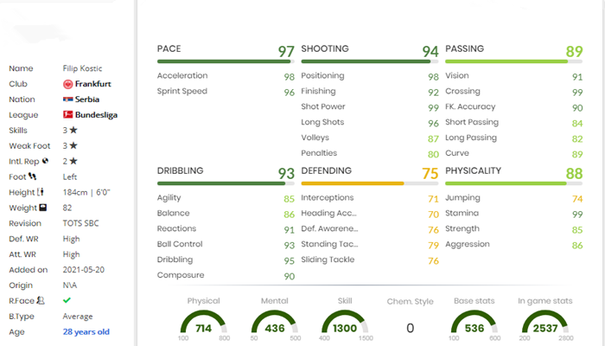Click the 28 years old age link
Image resolution: width=605 pixels, height=346 pixels.
(x=86, y=332)
